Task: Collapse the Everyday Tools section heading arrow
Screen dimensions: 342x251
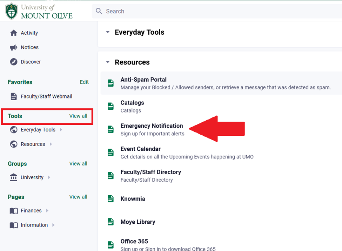Action: pos(108,32)
